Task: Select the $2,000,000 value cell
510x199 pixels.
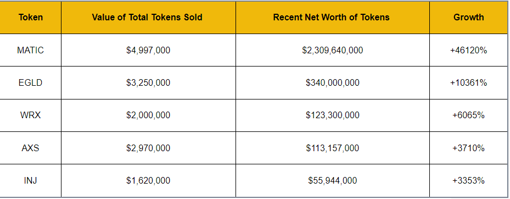Action: click(148, 115)
